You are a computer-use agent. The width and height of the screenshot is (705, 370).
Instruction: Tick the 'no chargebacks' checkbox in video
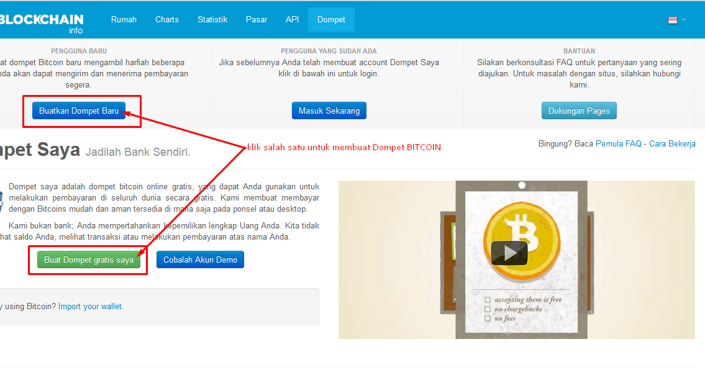click(x=488, y=309)
